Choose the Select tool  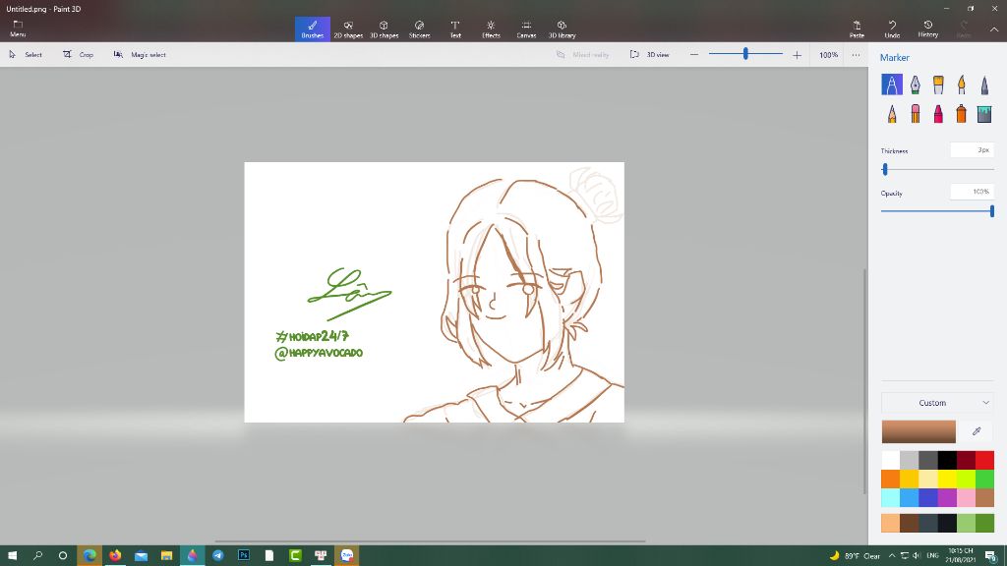(x=26, y=55)
